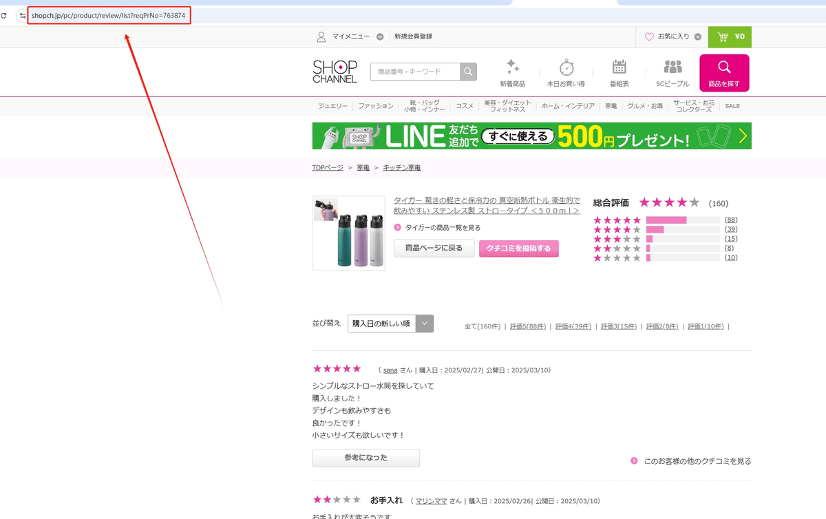The height and width of the screenshot is (519, 826).
Task: Click the arrow on the LINE banner
Action: 743,136
